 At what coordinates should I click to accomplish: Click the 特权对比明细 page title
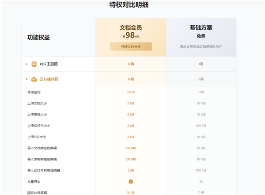(132, 5)
